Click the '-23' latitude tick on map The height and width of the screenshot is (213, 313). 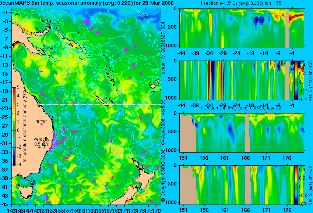tap(4, 108)
